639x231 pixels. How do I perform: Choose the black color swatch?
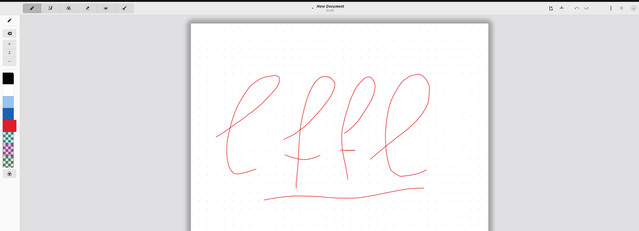coord(8,78)
